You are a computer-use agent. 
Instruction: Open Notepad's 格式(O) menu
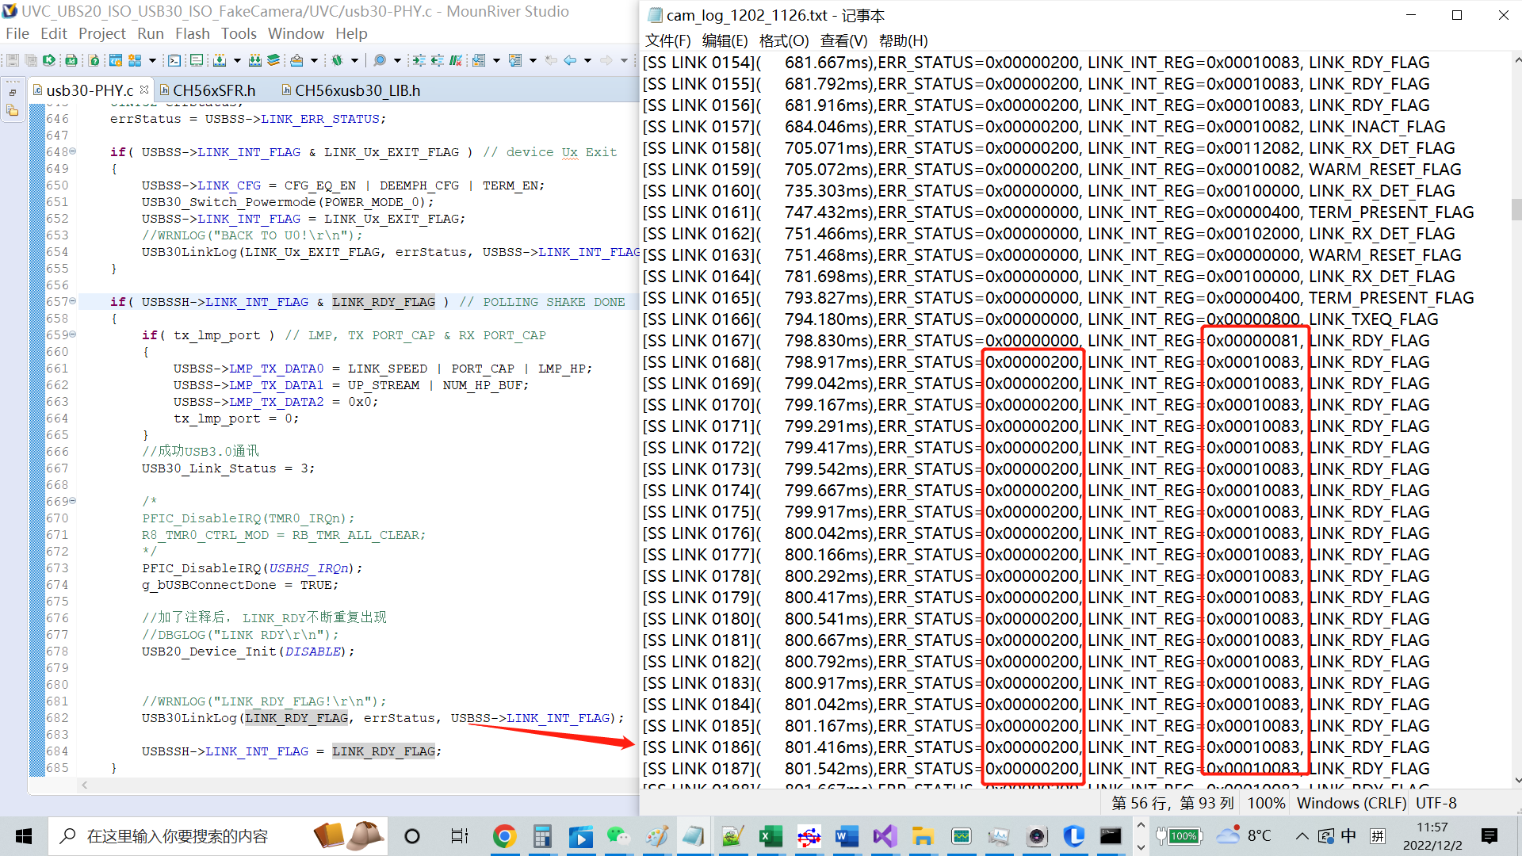[x=784, y=40]
